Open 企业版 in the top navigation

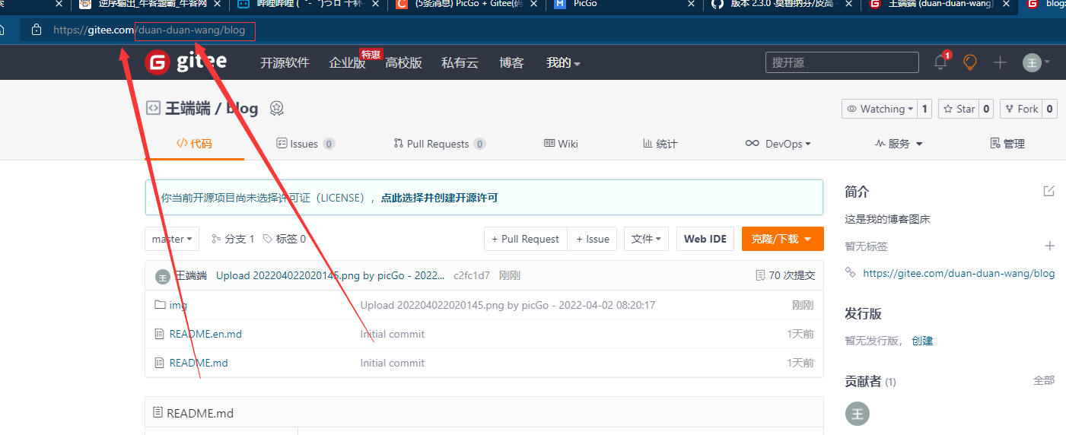347,62
